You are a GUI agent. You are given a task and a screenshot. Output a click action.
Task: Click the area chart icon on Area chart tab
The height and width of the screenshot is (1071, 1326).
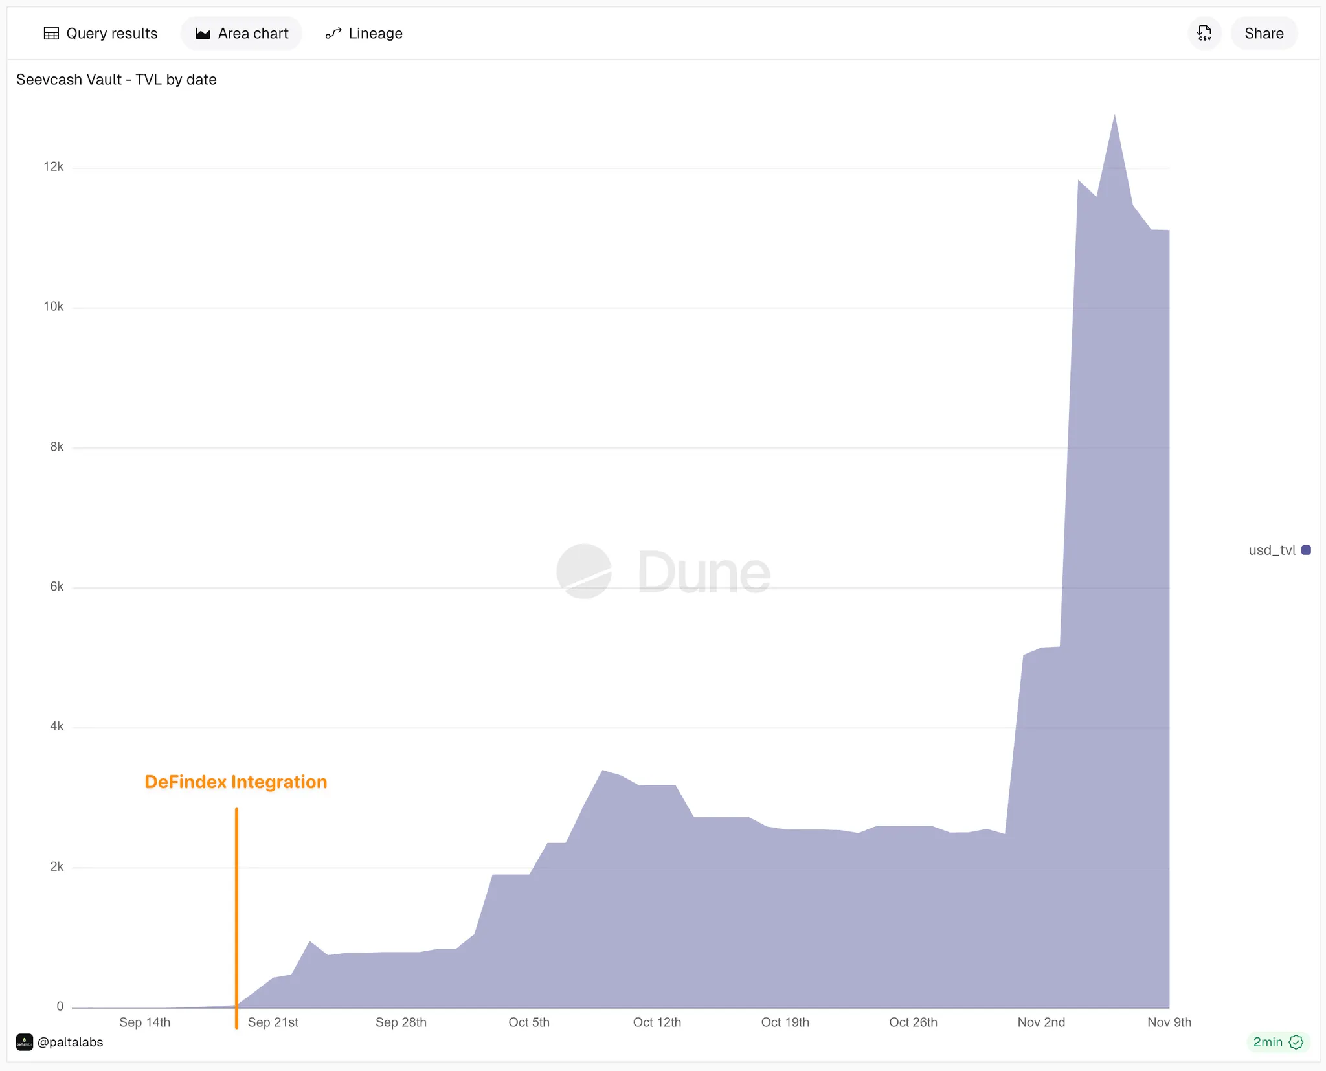203,32
